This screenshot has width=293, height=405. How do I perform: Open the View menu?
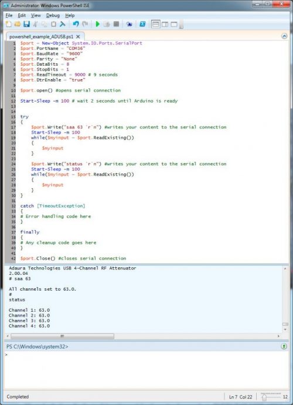coord(36,15)
